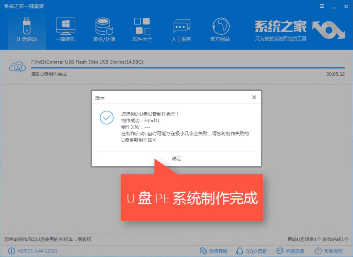
Task: Close the 提示 dialog
Action: tap(254, 97)
